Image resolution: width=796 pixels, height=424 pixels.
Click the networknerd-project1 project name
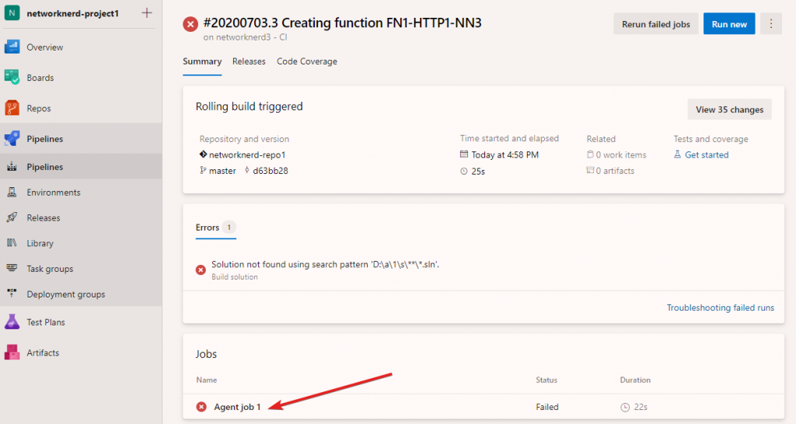[72, 13]
